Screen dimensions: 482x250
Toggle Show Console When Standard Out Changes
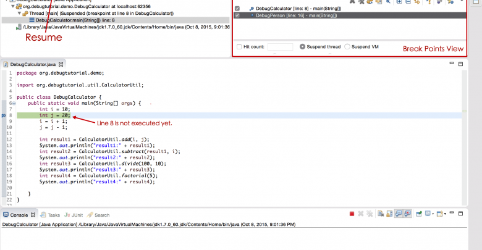(399, 214)
